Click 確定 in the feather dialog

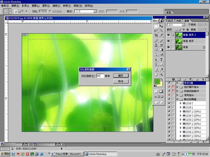click(120, 75)
